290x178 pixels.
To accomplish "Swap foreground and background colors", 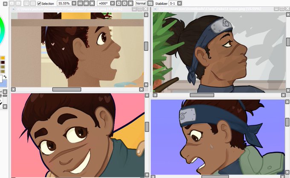I will click(5, 76).
